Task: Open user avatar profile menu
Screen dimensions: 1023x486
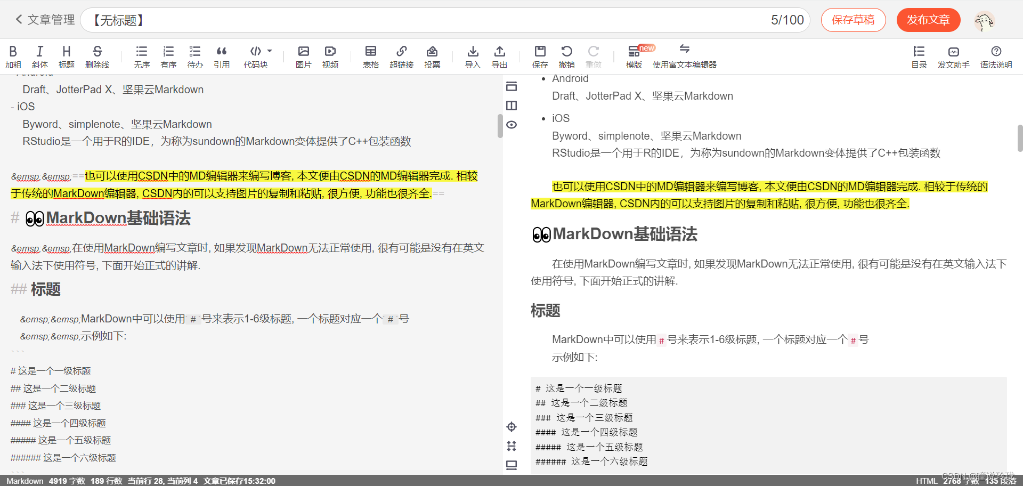Action: click(985, 21)
